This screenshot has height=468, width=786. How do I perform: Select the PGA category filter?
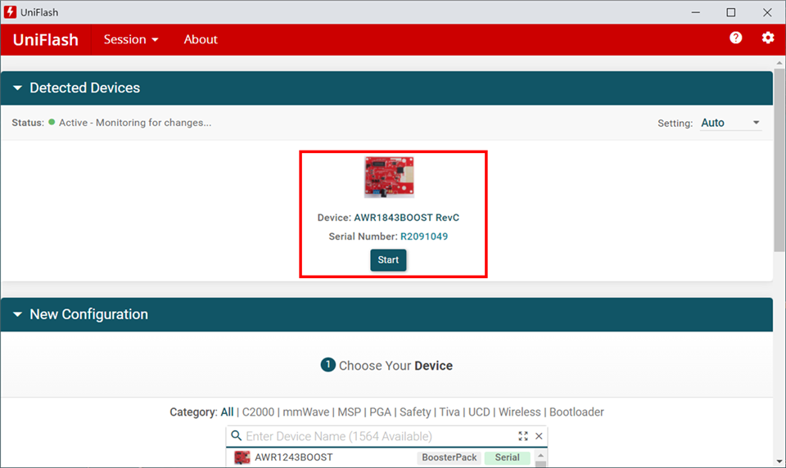pos(380,412)
